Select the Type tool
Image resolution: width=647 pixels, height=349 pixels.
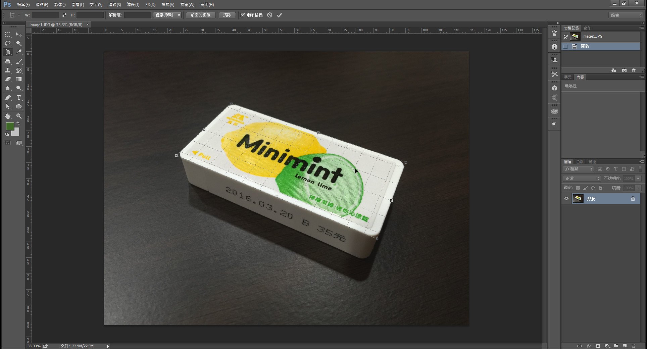tap(19, 98)
